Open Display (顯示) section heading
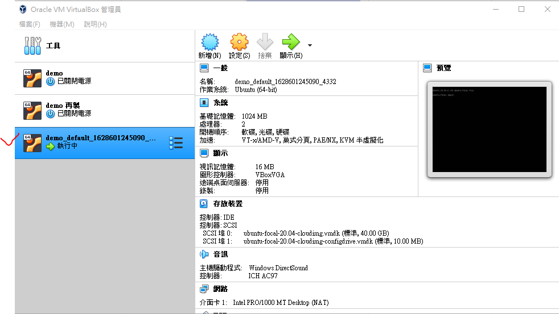Viewport: 559px width, 314px height. tap(220, 153)
